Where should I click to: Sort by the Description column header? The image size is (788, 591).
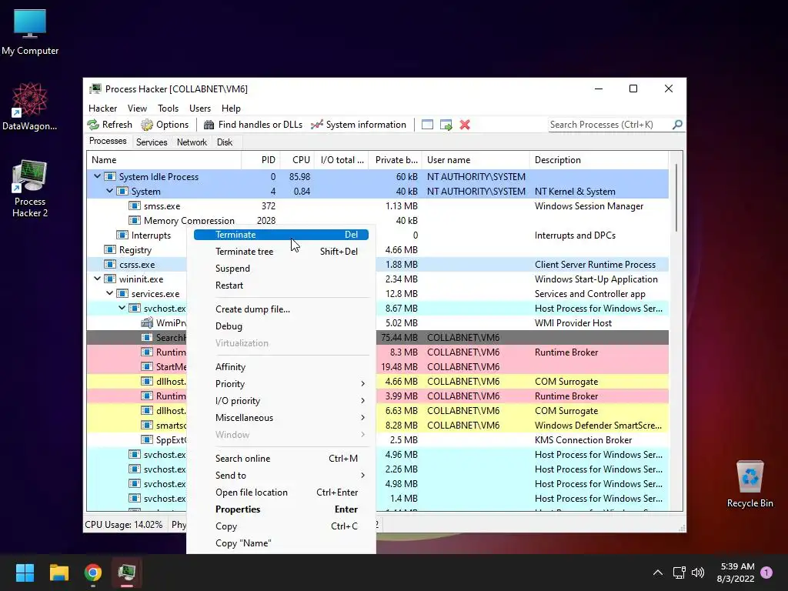[599, 160]
